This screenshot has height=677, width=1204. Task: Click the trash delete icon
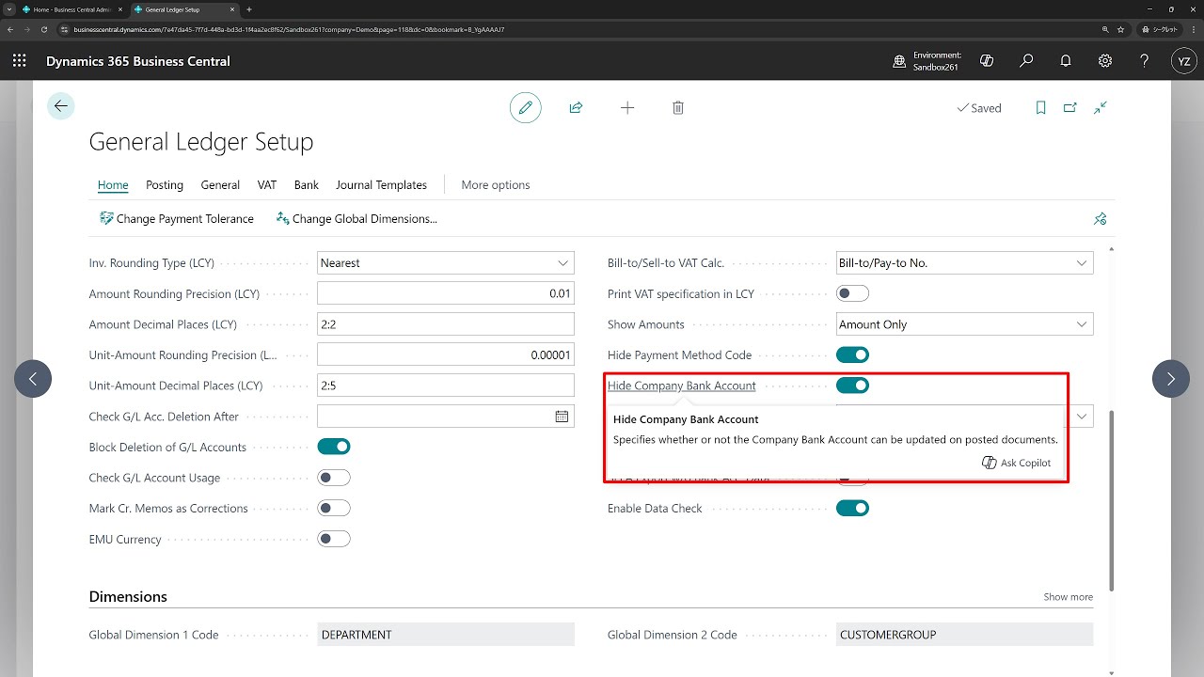678,108
